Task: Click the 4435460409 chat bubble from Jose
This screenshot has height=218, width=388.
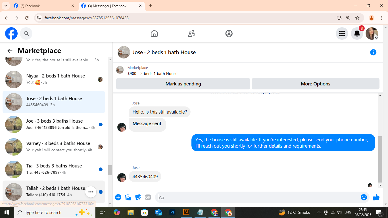Action: [145, 177]
